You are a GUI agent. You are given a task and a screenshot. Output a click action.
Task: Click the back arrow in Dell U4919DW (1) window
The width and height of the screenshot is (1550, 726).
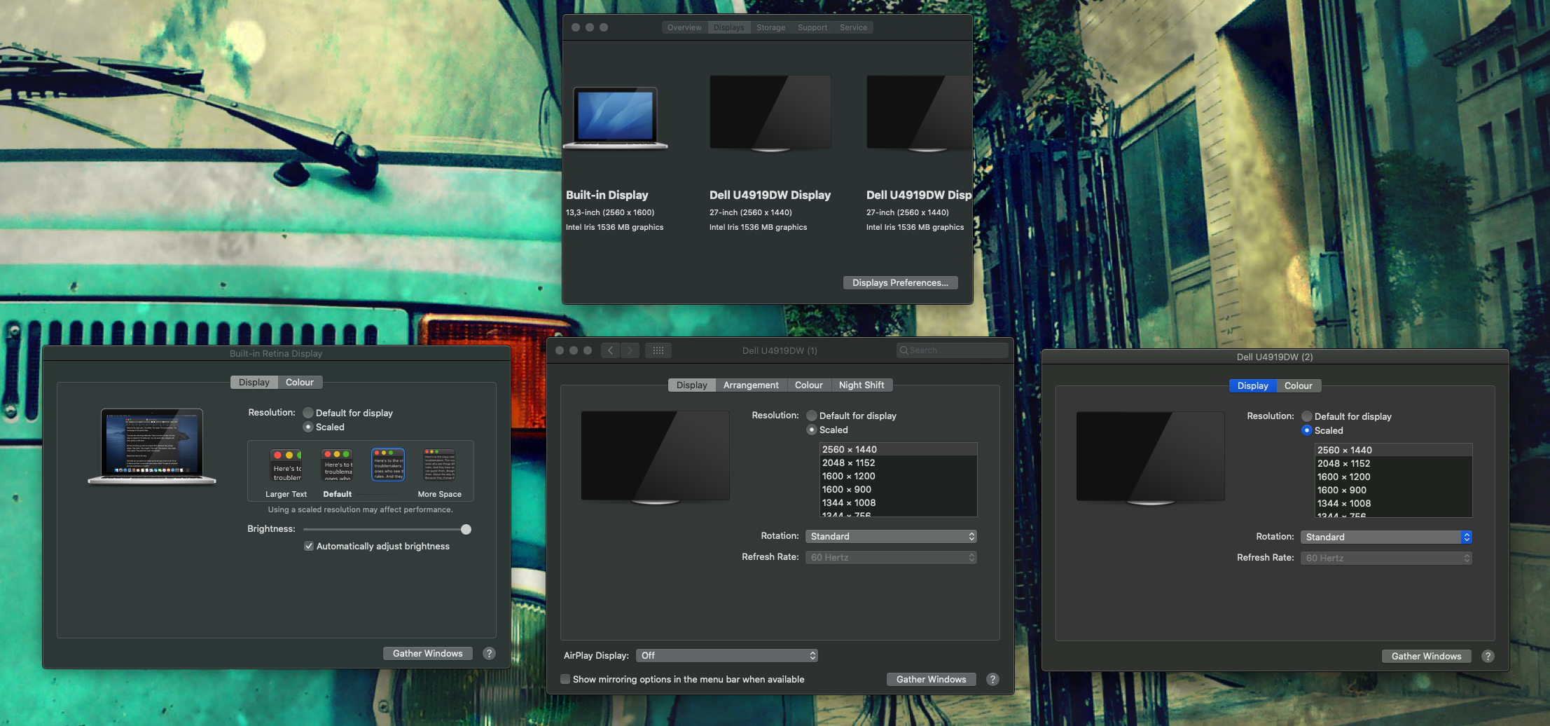[x=610, y=350]
